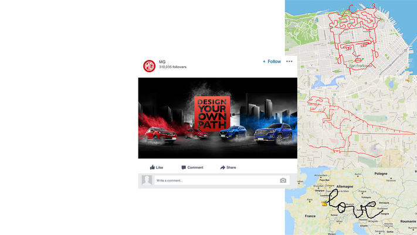Image resolution: width=417 pixels, height=235 pixels.
Task: Click the Pologne label on Europe map
Action: [x=381, y=174]
